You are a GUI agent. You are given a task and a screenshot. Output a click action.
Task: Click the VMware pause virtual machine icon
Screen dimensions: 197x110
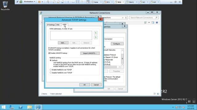(39, 2)
